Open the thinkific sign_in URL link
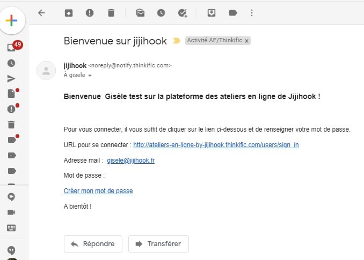 click(x=216, y=145)
